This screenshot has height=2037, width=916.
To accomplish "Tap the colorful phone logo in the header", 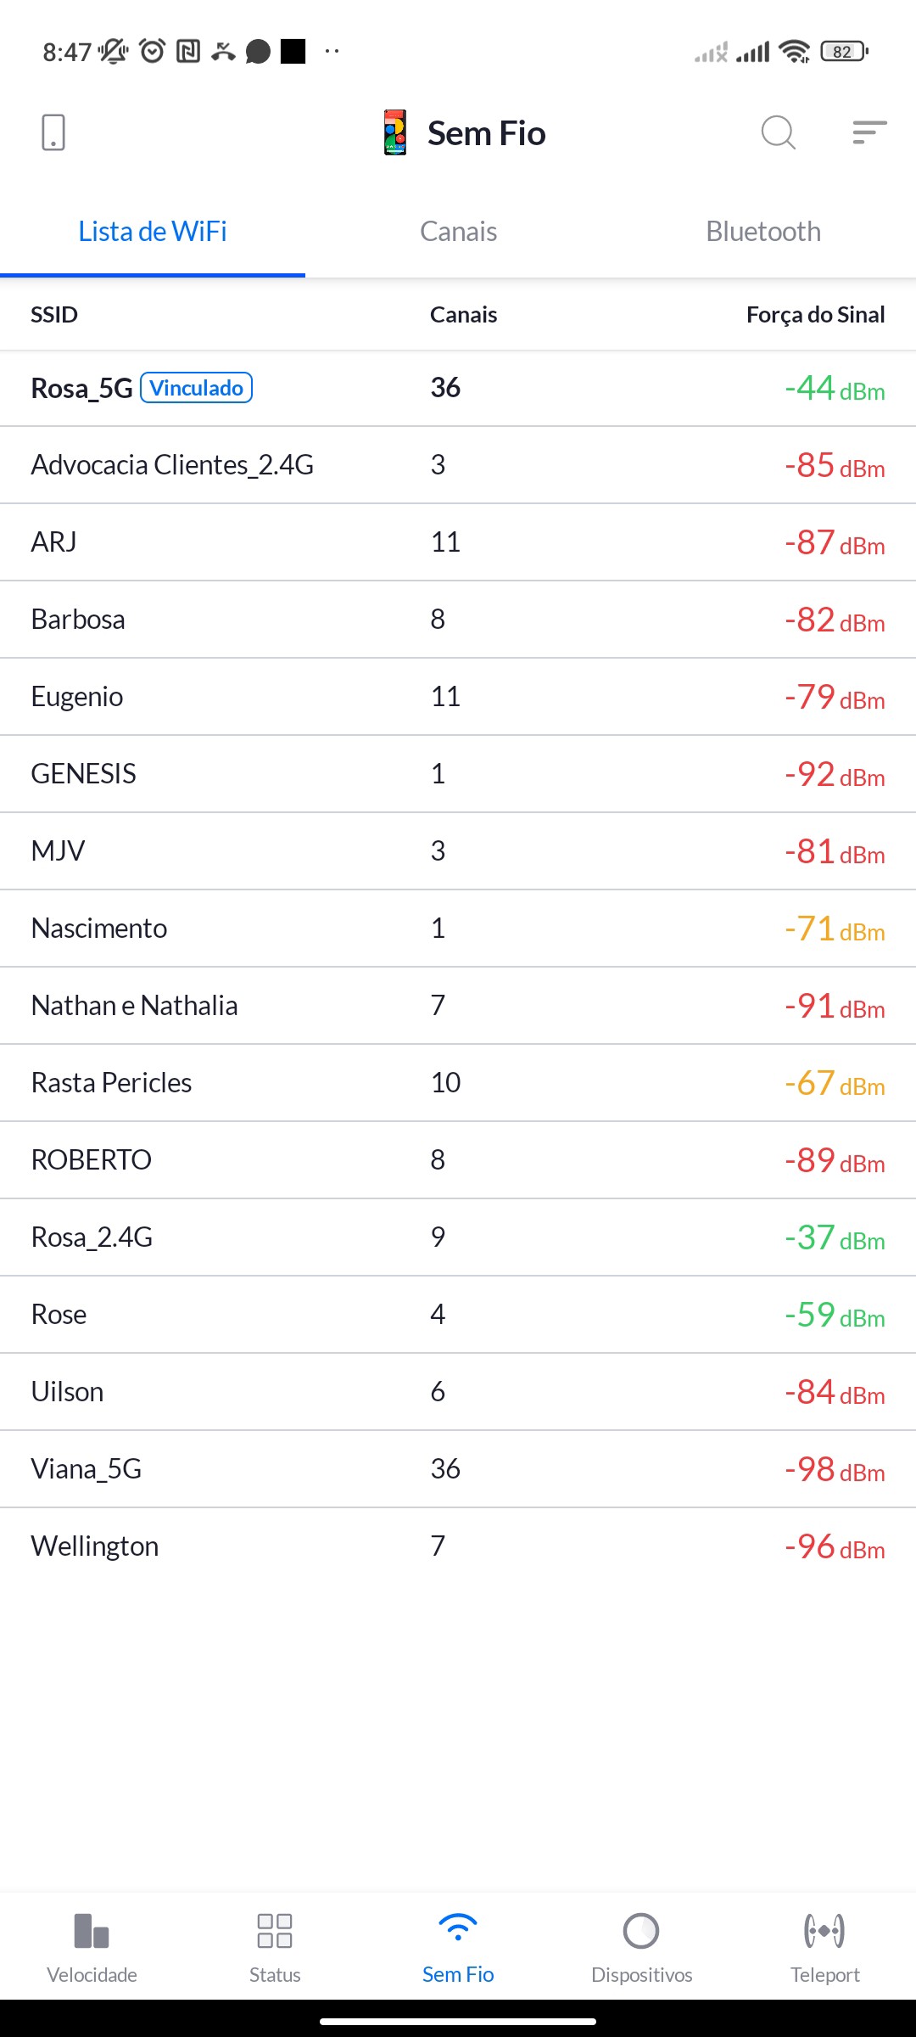I will point(395,132).
